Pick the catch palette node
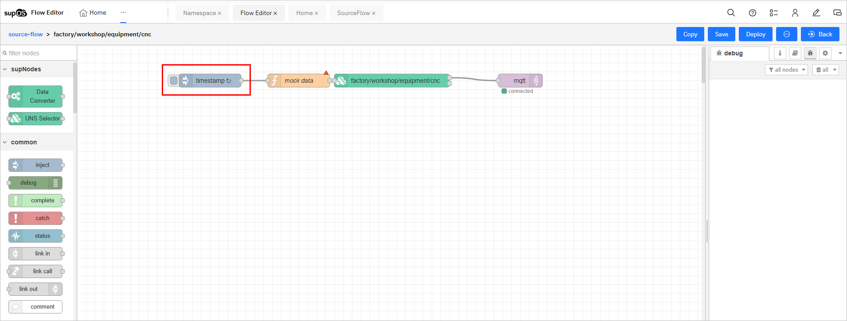Viewport: 847px width, 321px height. point(35,218)
